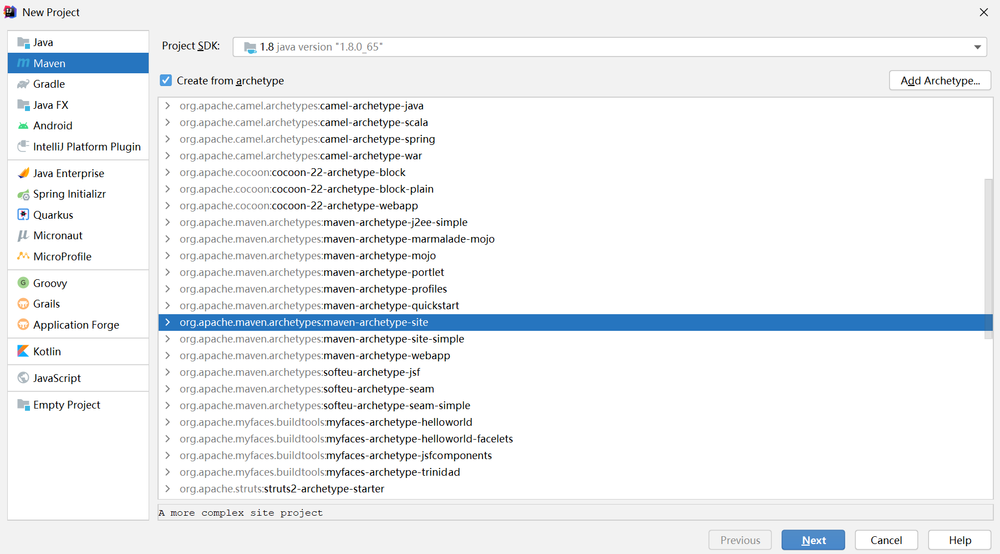The height and width of the screenshot is (554, 1000).
Task: Expand struts2-archetype-starter node
Action: coord(167,488)
